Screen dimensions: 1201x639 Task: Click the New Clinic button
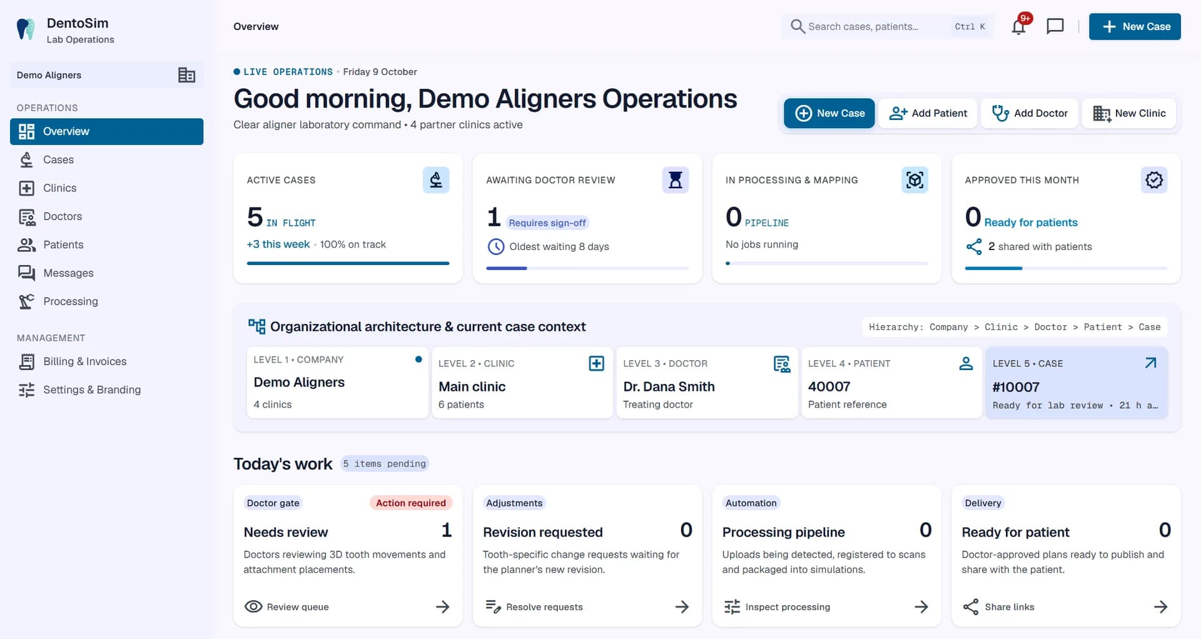click(1129, 113)
